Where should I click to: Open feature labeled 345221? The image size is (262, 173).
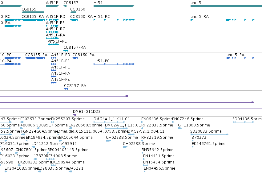coord(76,168)
